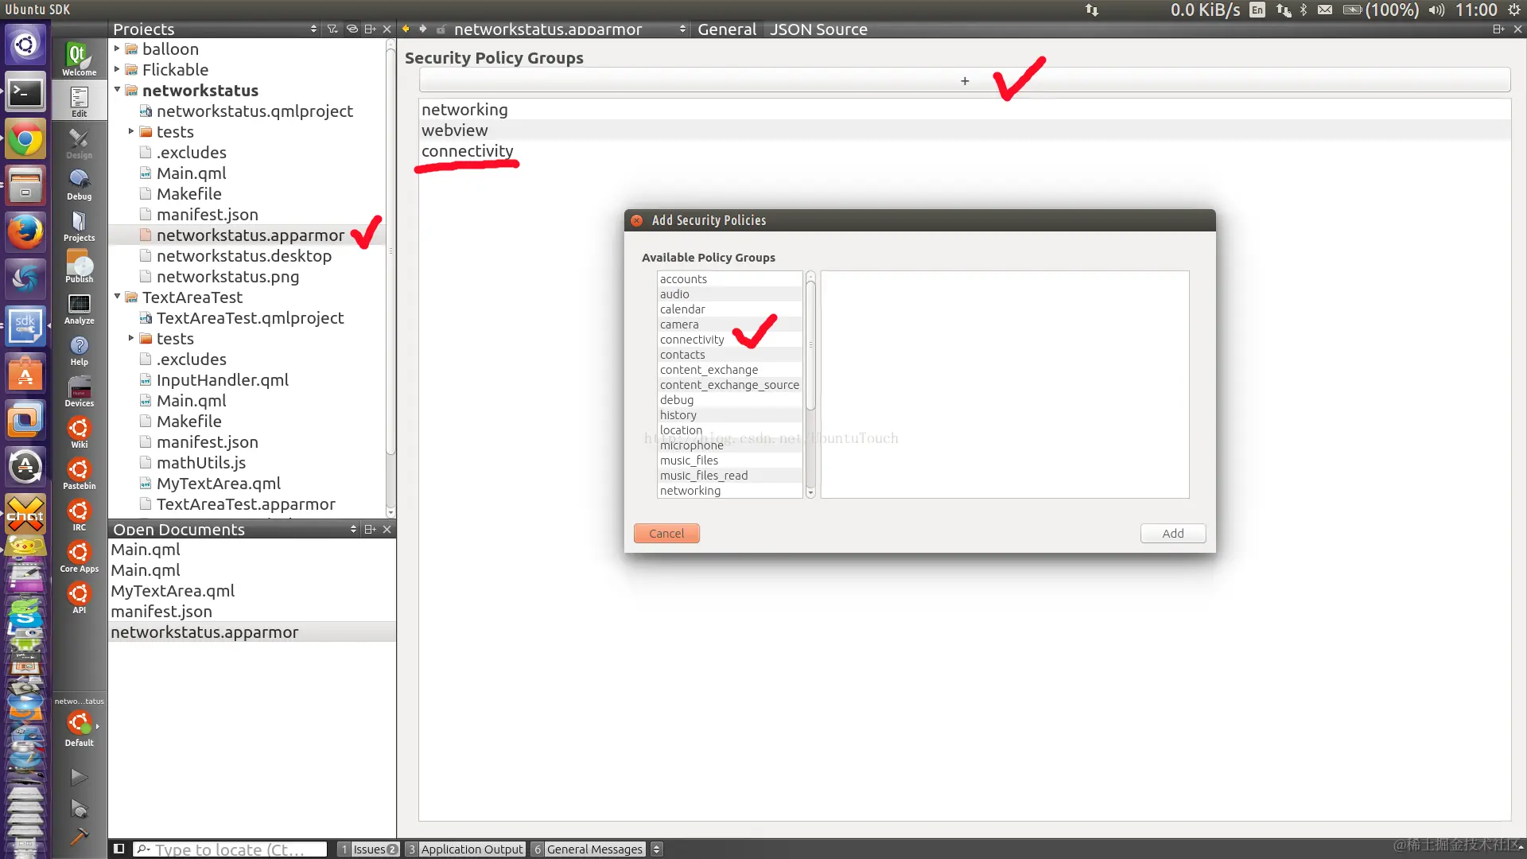Open the Analyze mode

[x=79, y=308]
